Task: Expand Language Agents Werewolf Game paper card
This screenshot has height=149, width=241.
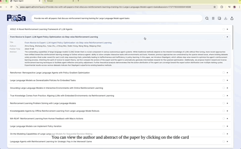Action: tap(119, 142)
